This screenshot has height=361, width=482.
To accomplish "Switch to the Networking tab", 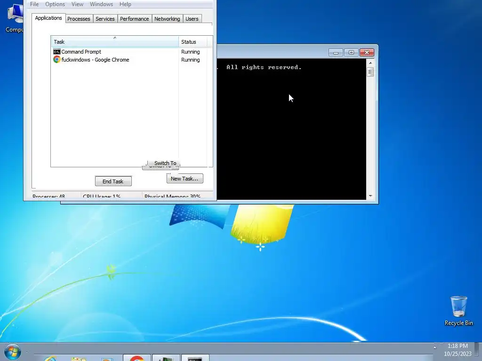I will 167,19.
